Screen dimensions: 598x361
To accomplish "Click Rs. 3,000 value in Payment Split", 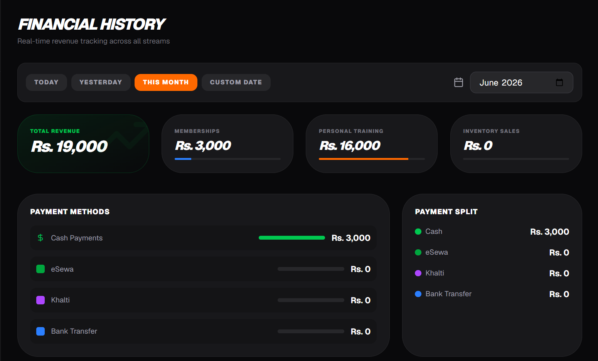I will (549, 232).
